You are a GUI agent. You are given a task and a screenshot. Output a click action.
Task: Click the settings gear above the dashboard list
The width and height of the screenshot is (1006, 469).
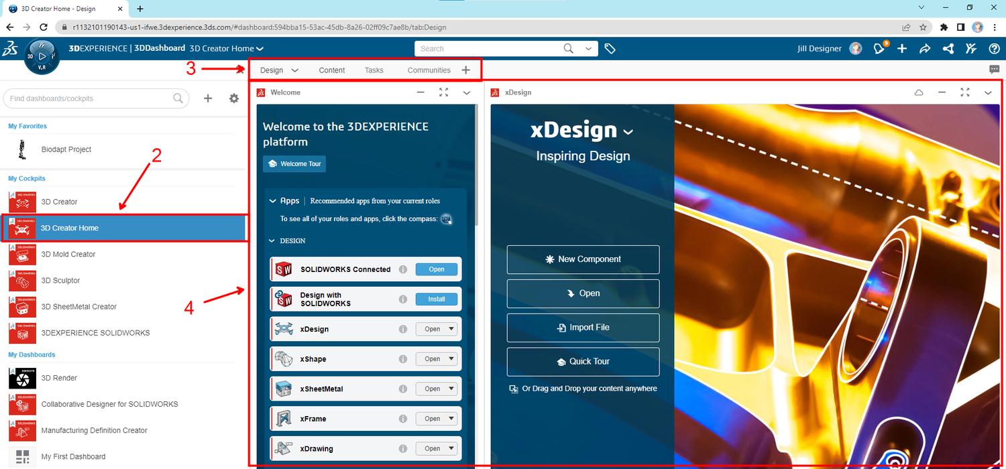click(x=233, y=98)
